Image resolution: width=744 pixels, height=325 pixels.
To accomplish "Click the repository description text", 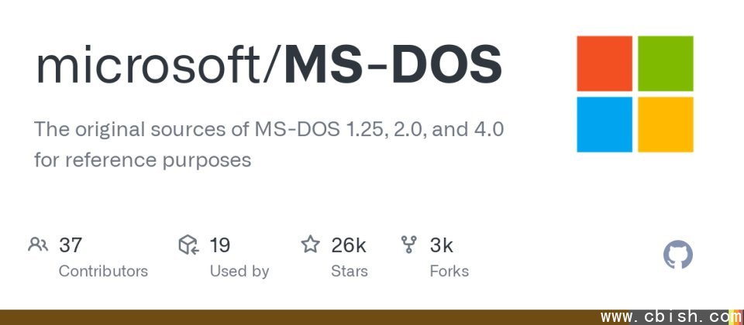I will pos(269,145).
